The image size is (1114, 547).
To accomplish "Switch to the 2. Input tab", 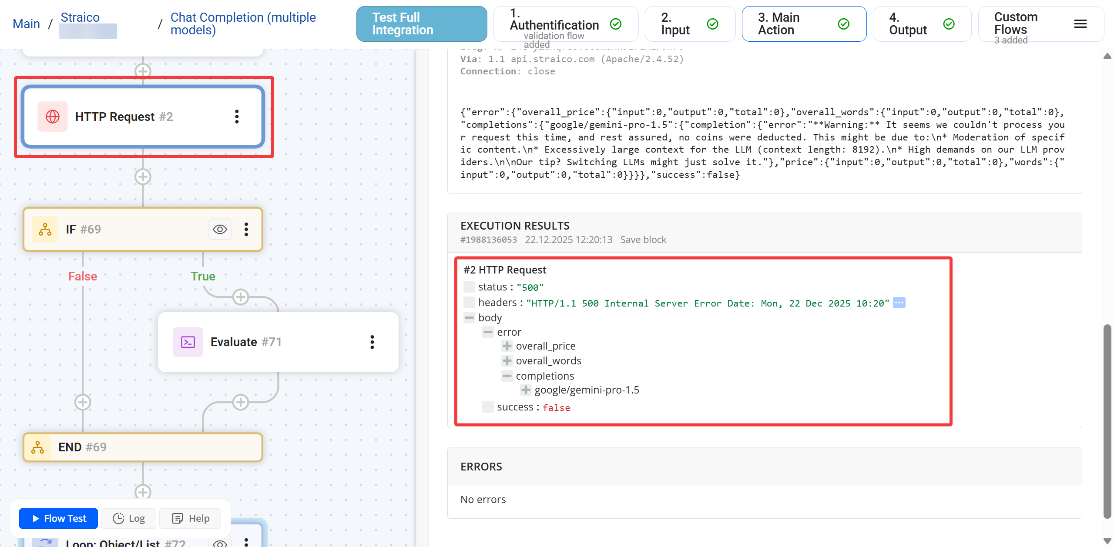I will [690, 23].
